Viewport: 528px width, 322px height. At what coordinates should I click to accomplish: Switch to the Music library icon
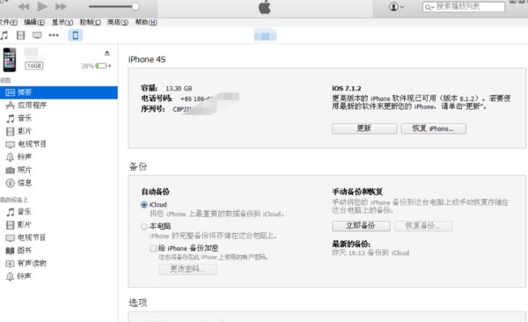coord(4,35)
